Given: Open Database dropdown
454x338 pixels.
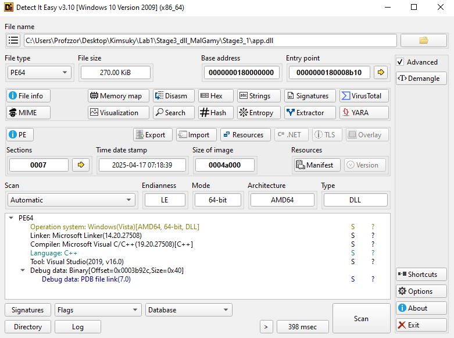Looking at the screenshot, I should [x=188, y=310].
